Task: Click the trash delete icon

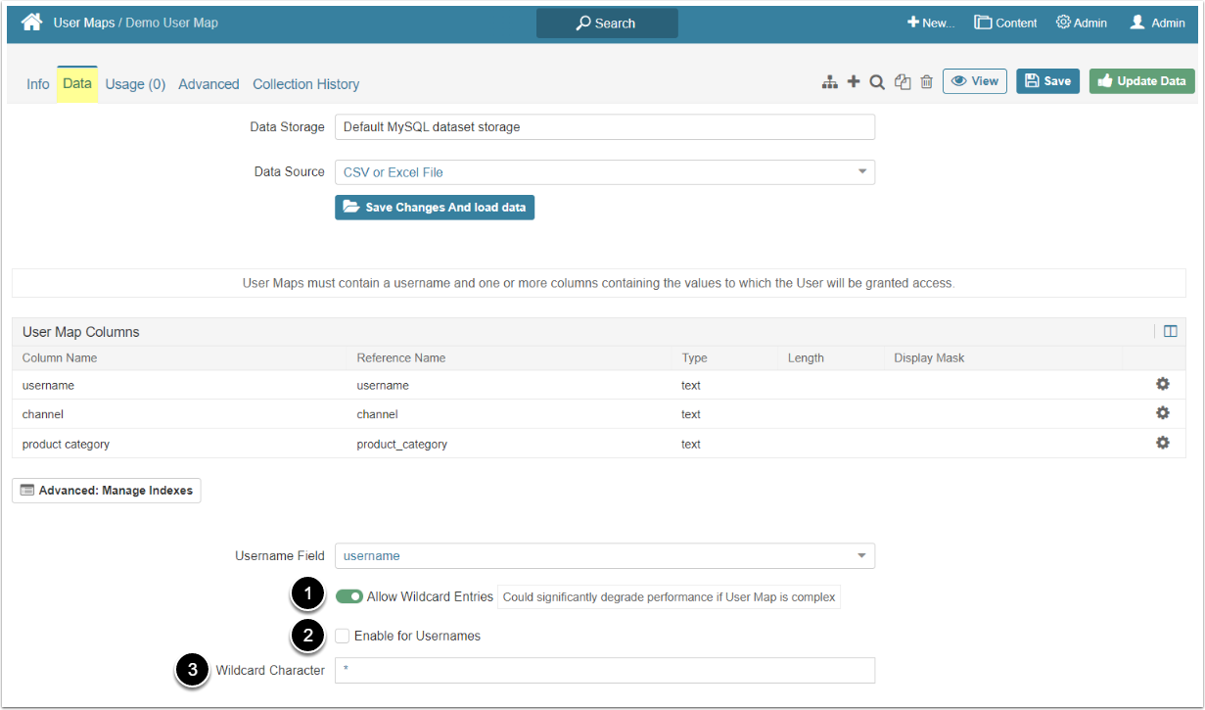Action: point(926,82)
